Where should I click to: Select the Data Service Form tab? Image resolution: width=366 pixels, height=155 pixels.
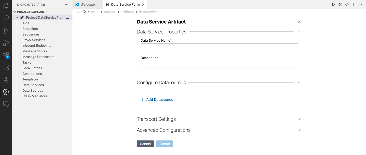125,5
